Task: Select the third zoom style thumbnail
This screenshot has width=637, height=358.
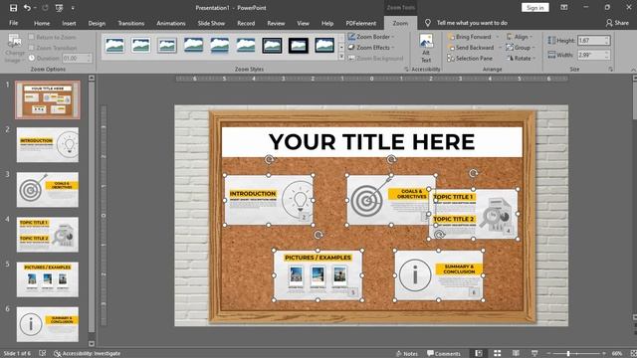Action: tap(167, 46)
